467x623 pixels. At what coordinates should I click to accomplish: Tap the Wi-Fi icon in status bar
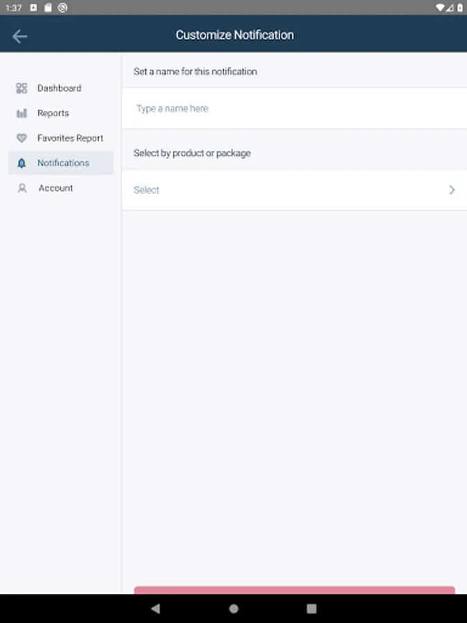click(441, 8)
